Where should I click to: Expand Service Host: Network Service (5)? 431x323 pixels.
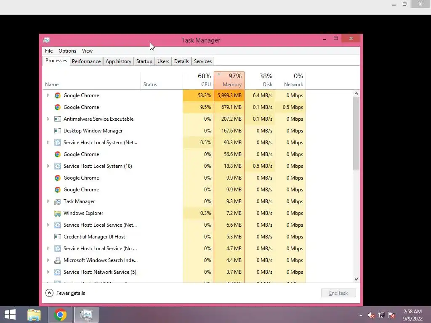point(48,272)
